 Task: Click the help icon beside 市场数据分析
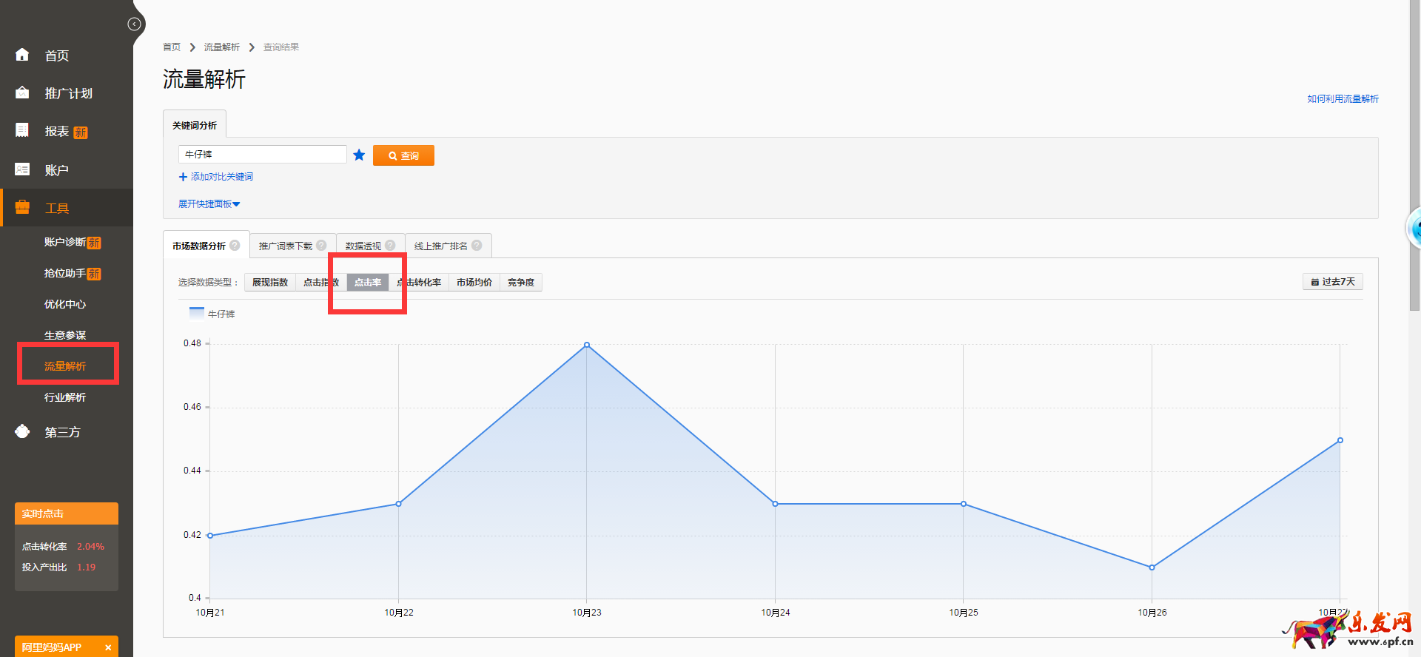(235, 246)
